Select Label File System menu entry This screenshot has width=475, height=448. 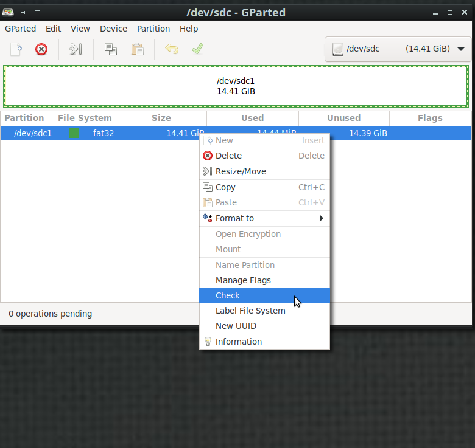click(x=264, y=311)
